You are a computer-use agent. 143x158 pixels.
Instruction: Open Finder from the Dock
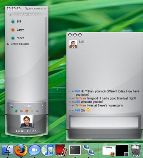(x=8, y=150)
